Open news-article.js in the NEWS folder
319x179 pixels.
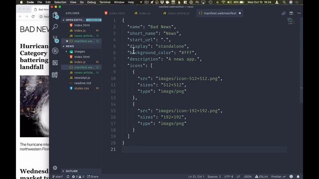[x=81, y=73]
